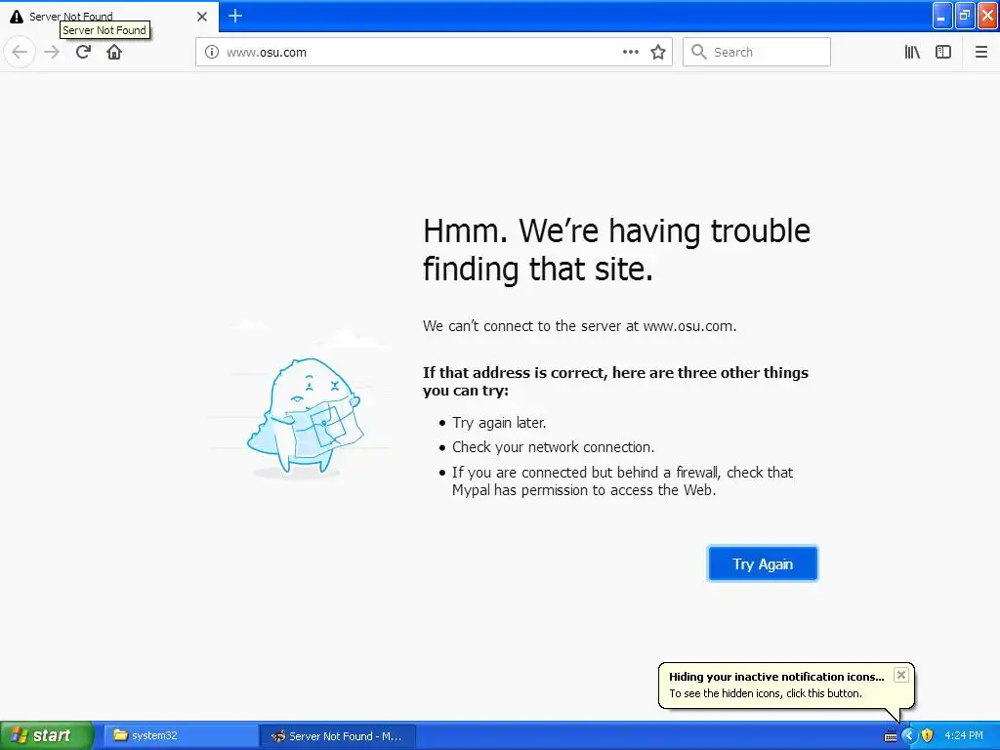
Task: Click the 'Hmm. We're having trouble' heading
Action: click(616, 249)
